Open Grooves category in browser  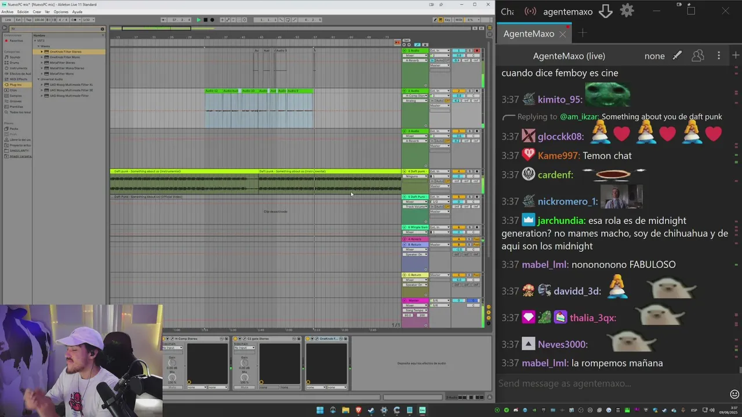(x=16, y=101)
